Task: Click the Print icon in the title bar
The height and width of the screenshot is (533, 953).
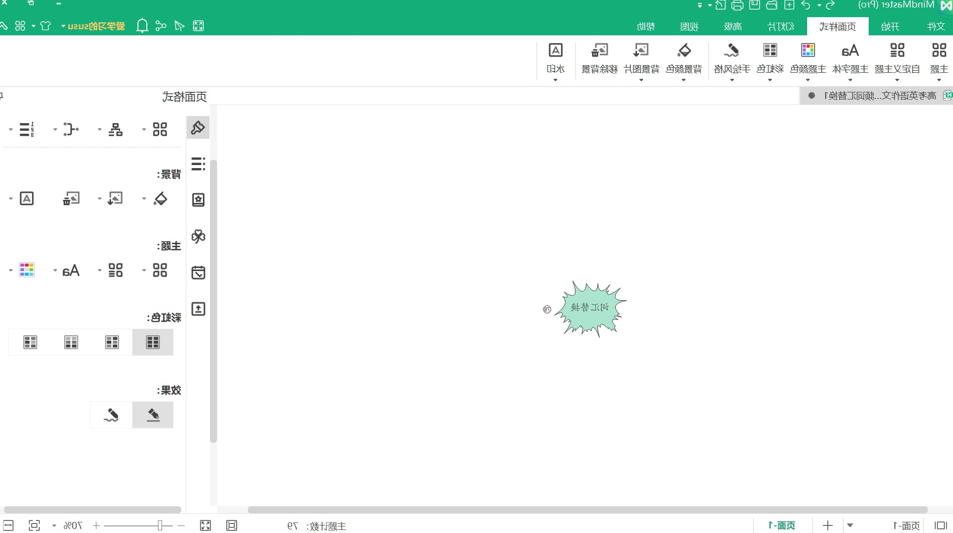Action: 737,5
